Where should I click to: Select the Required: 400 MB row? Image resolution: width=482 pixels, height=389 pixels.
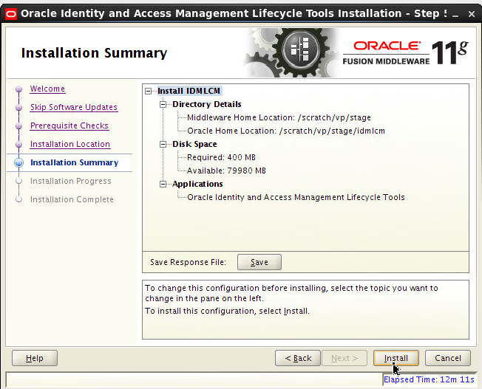click(x=221, y=157)
